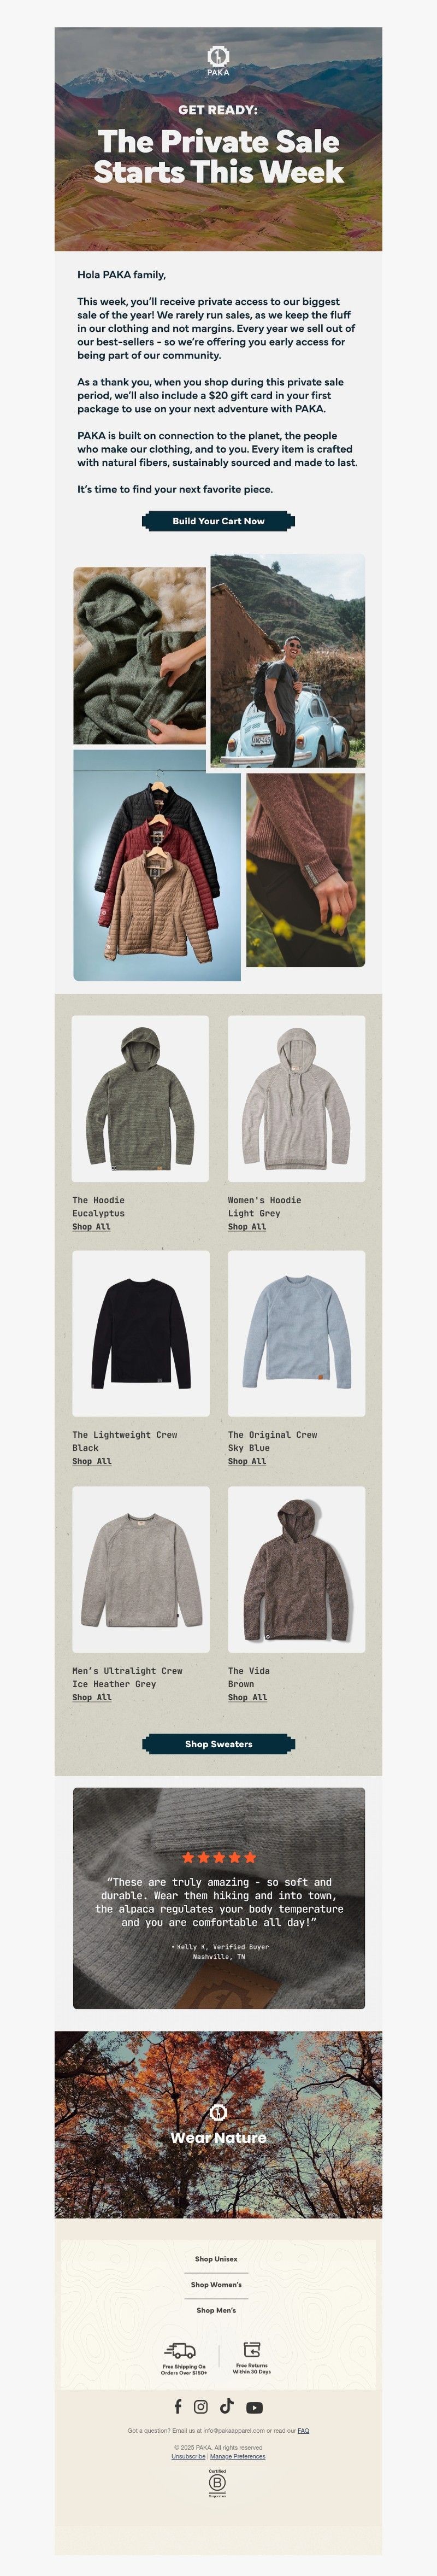
Task: Open the Shop Men's menu link
Action: (216, 2311)
